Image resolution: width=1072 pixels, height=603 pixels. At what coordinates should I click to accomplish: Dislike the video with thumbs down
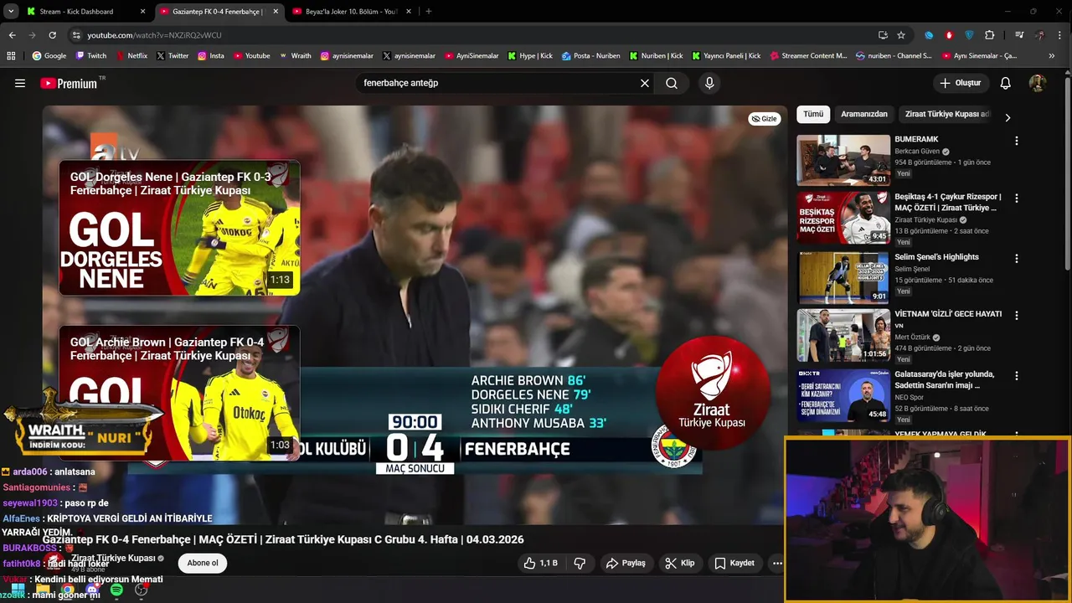click(x=580, y=563)
